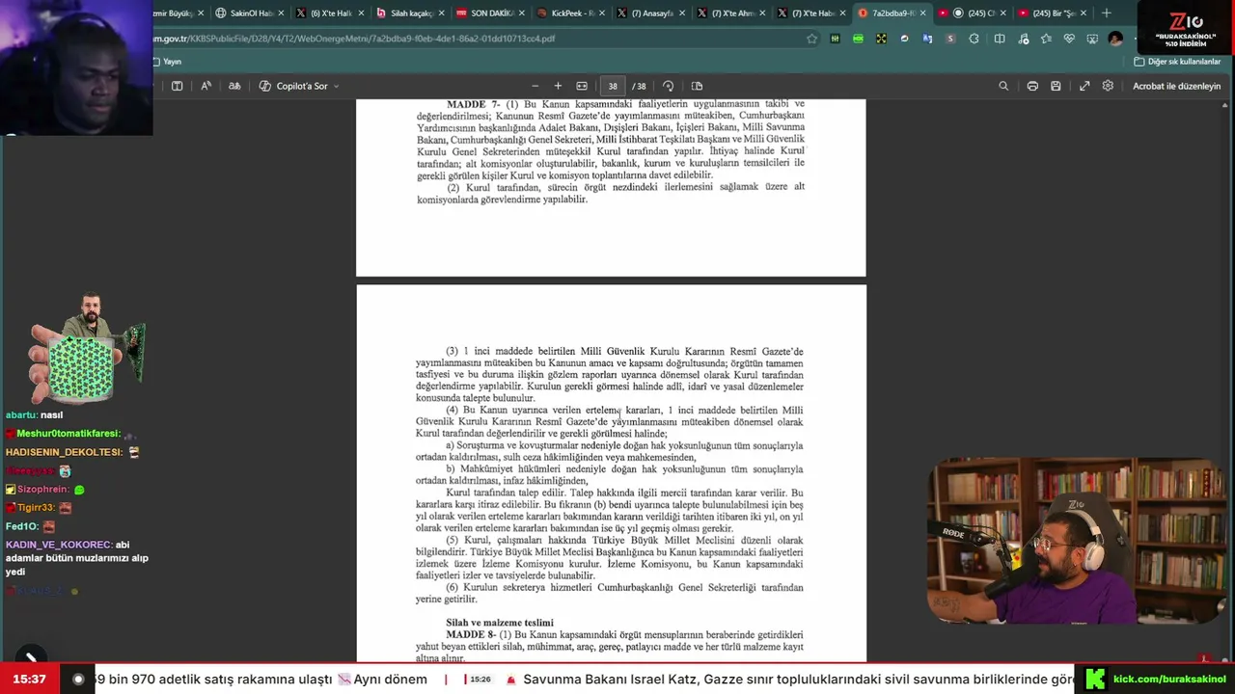Click the webcam overlay of streamer at right
1235x694 pixels.
pyautogui.click(x=1076, y=542)
